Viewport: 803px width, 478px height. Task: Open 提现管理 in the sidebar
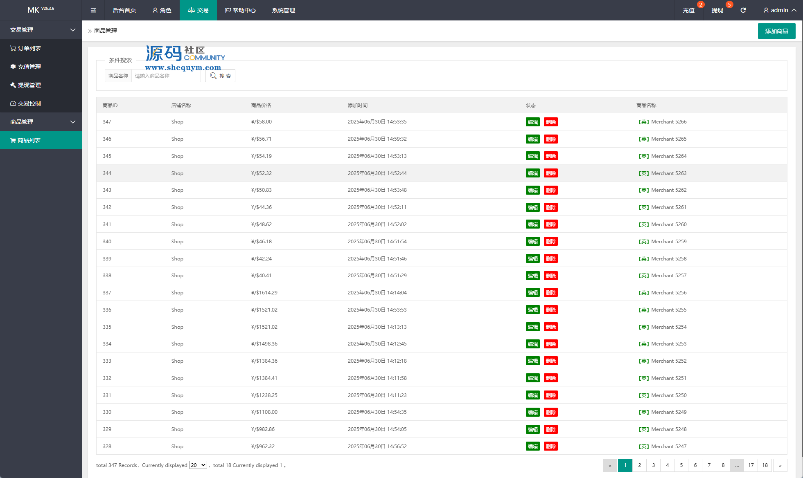pos(29,85)
